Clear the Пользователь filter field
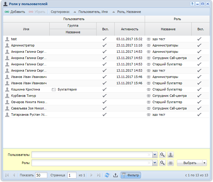 pyautogui.click(x=149, y=155)
